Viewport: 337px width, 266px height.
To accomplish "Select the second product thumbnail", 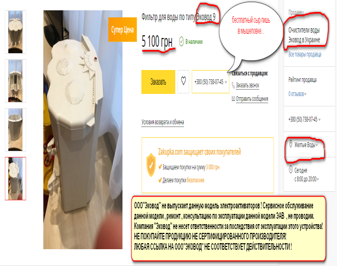I will click(x=15, y=81).
